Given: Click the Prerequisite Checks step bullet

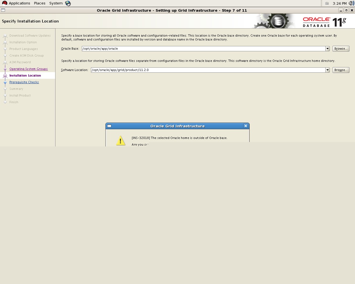Looking at the screenshot, I should coord(5,82).
